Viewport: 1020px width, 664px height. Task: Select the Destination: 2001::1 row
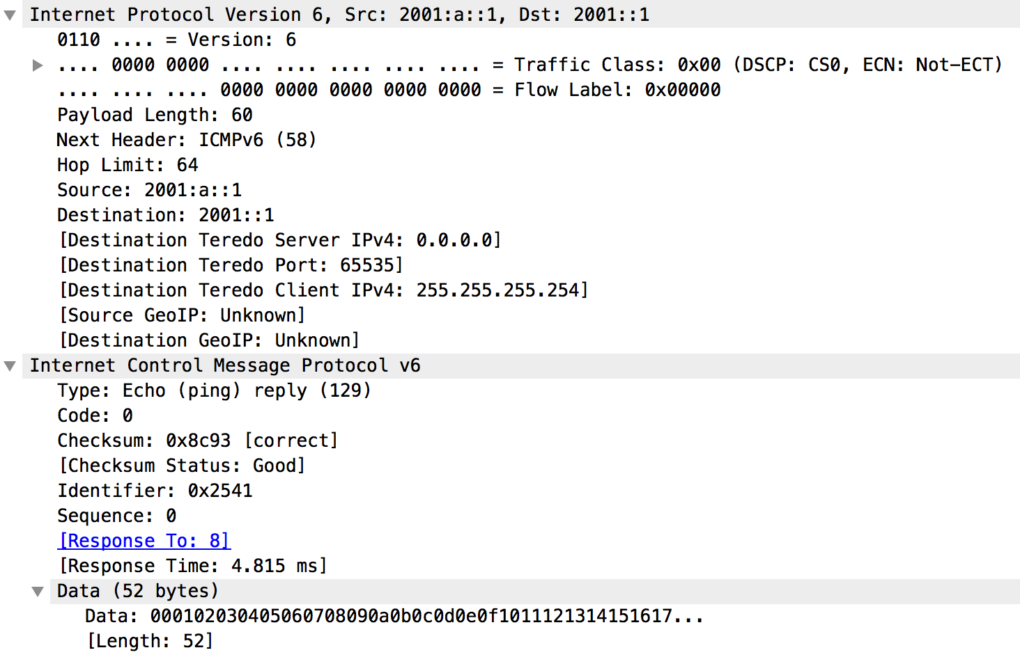165,216
